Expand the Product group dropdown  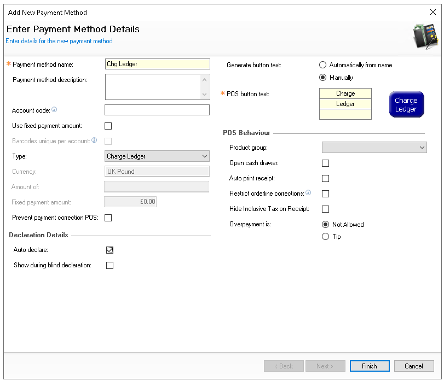click(x=374, y=148)
